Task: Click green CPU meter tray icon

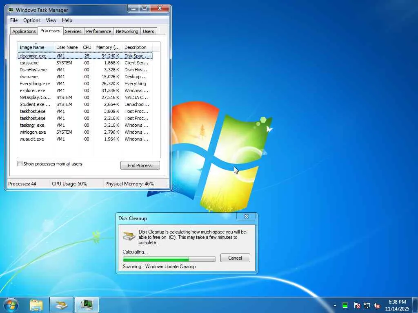Action: click(345, 305)
